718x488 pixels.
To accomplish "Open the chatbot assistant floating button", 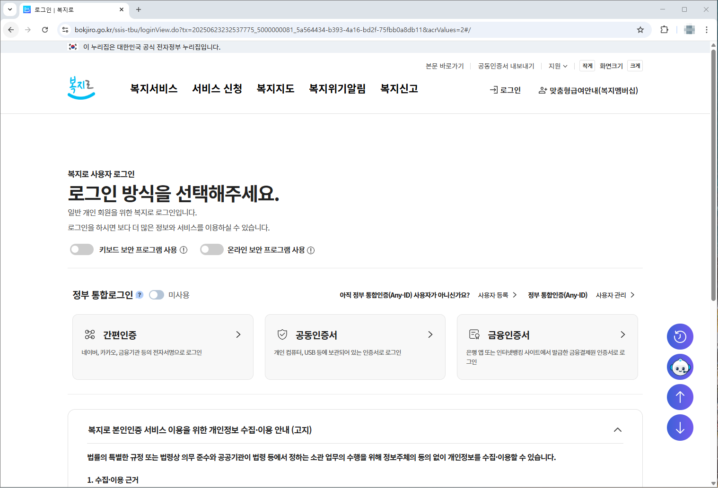I will (x=680, y=367).
